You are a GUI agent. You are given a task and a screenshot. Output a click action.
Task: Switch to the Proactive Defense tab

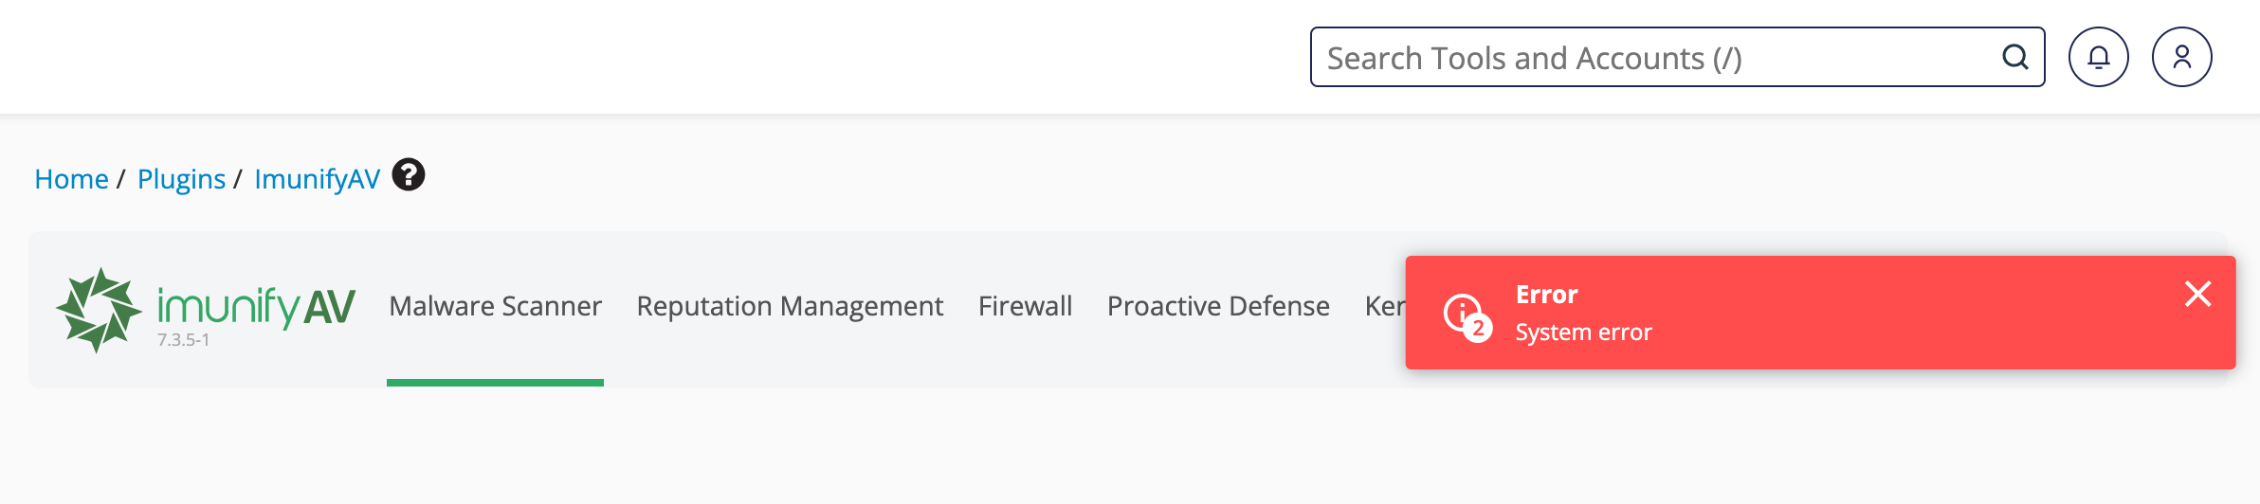(1218, 306)
